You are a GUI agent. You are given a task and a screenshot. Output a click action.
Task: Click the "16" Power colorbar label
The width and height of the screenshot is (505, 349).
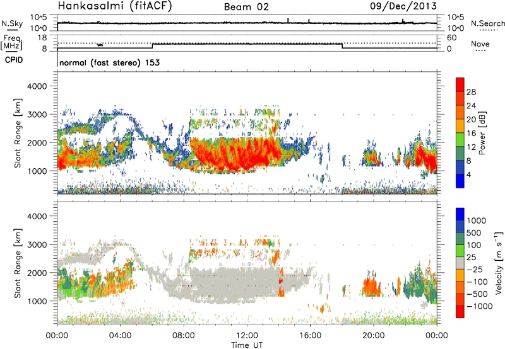[x=471, y=134]
